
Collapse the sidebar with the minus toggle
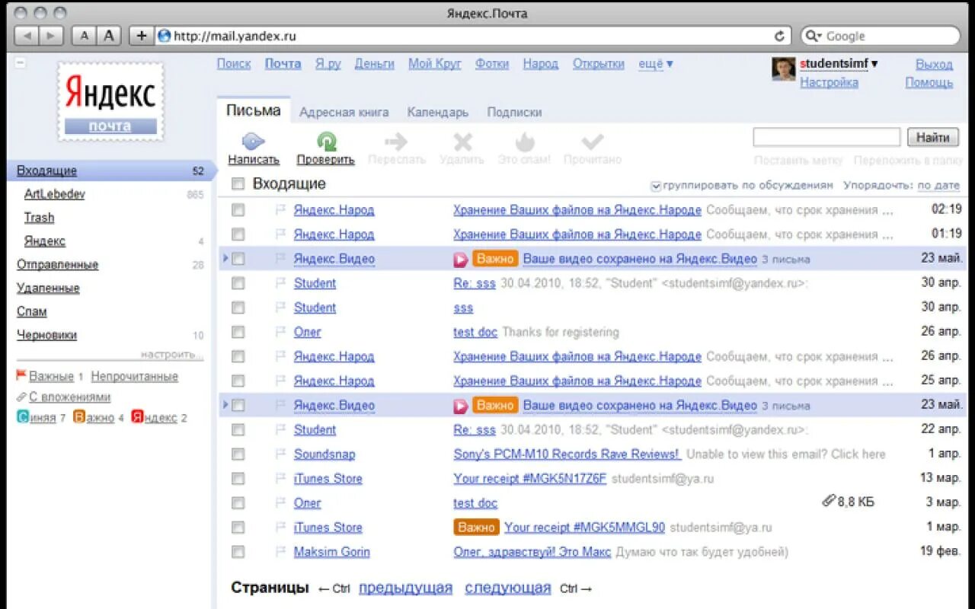point(21,63)
